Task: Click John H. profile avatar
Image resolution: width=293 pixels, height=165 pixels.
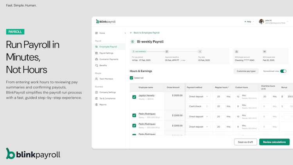Action: [x=261, y=22]
